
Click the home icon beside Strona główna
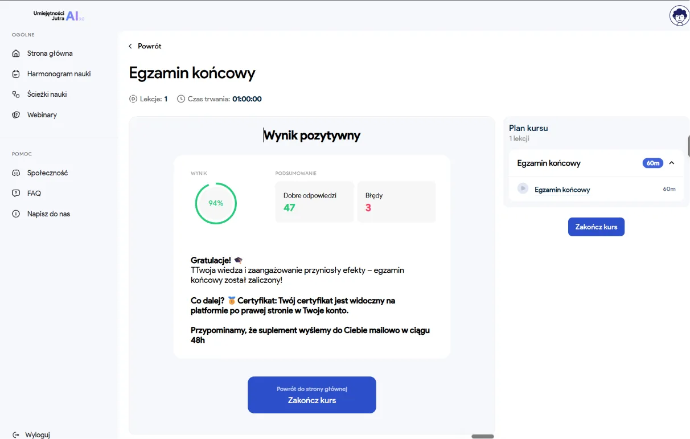(x=16, y=54)
